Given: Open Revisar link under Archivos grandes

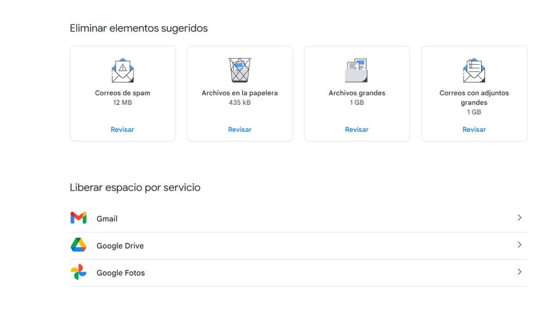Looking at the screenshot, I should click(x=357, y=129).
